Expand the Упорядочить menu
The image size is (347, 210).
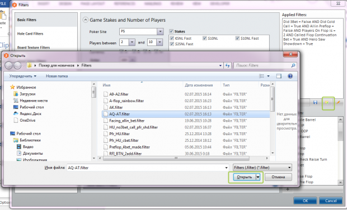point(22,76)
